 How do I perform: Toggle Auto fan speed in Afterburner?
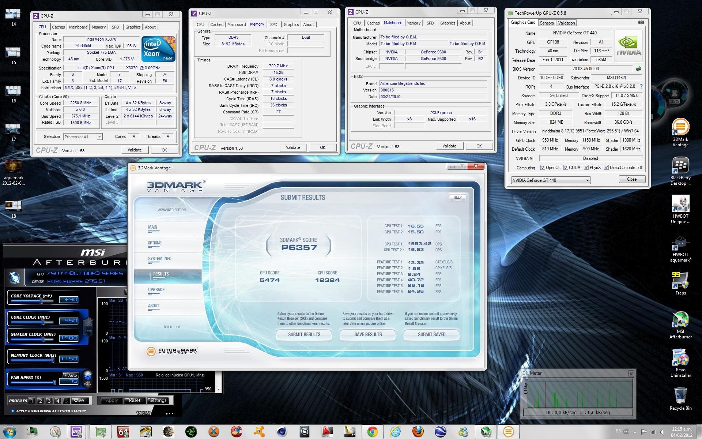pyautogui.click(x=71, y=375)
